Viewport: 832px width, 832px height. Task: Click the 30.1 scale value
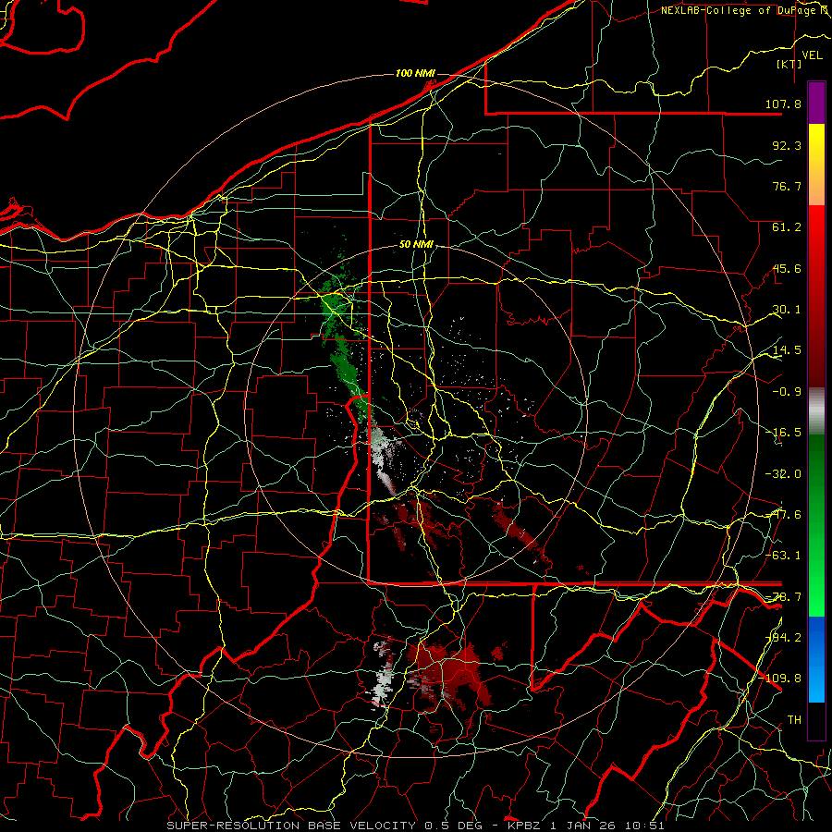[787, 310]
